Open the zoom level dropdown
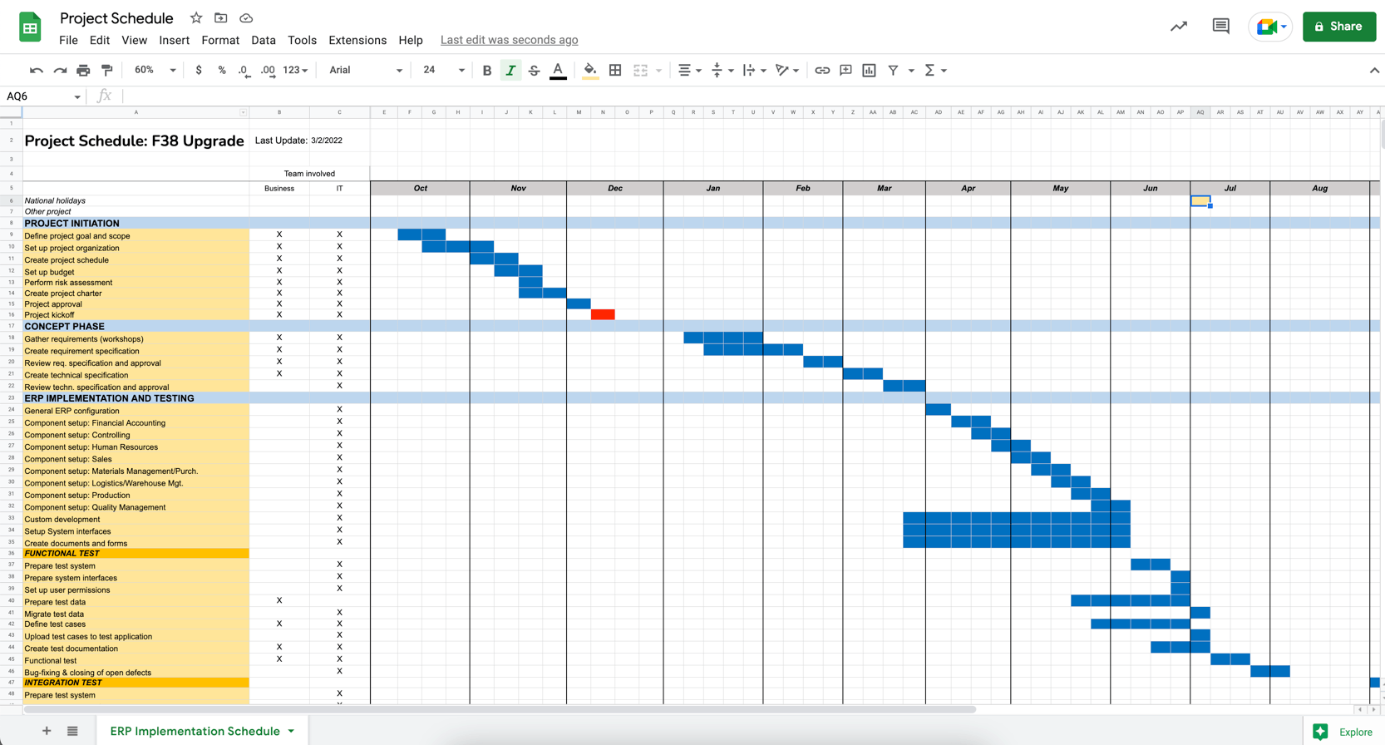Viewport: 1385px width, 745px height. point(155,71)
